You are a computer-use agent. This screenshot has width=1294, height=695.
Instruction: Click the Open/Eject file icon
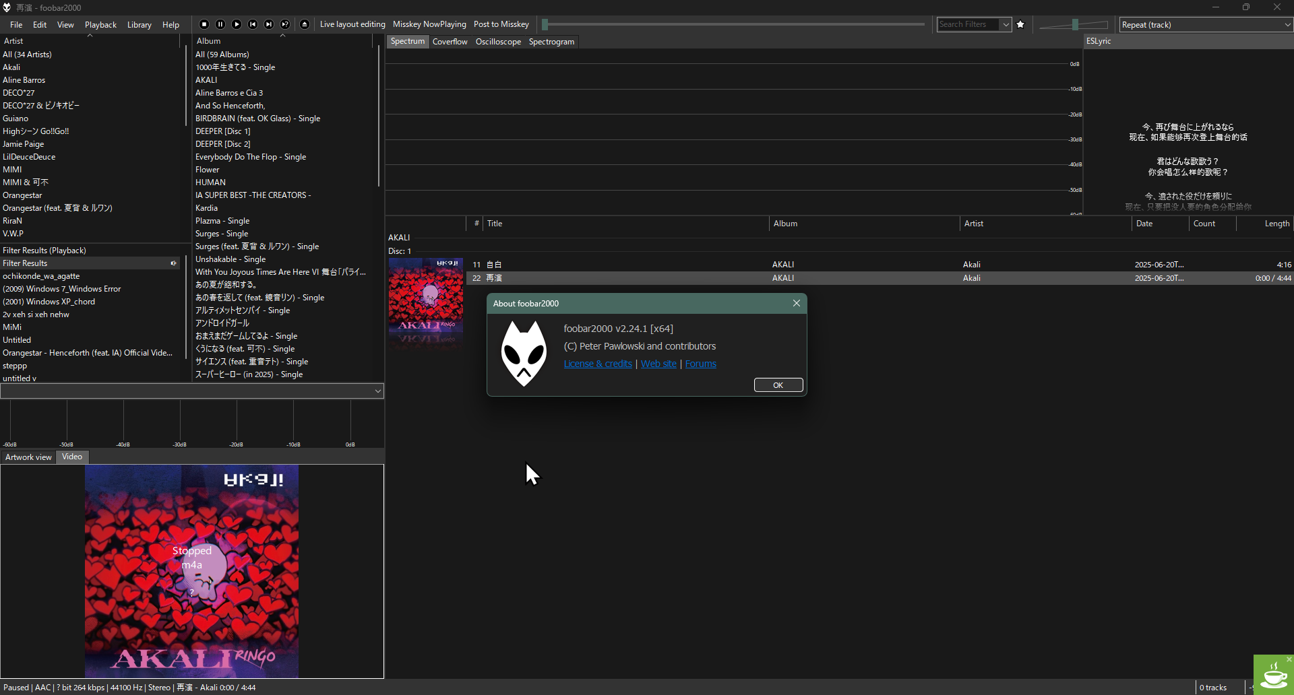tap(305, 24)
